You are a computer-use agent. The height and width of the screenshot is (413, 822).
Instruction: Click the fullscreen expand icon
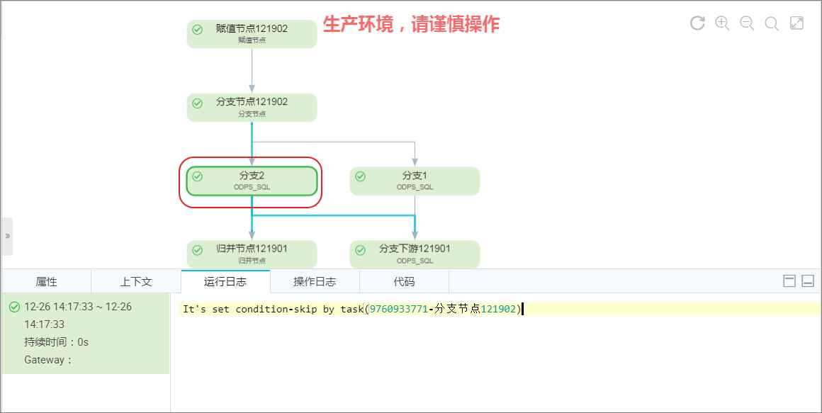[796, 23]
